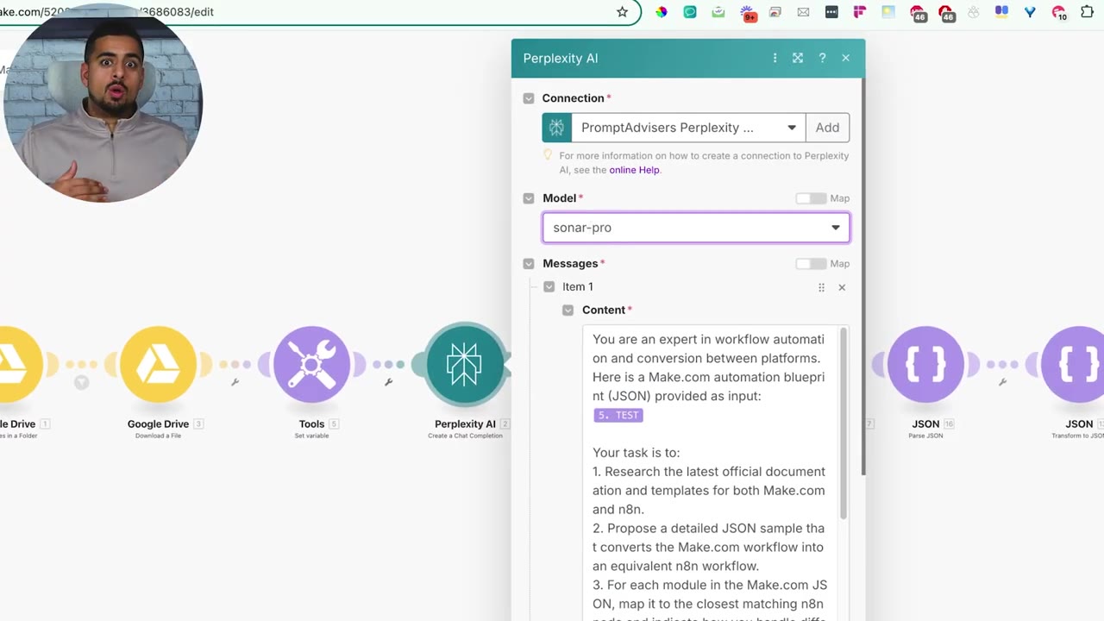Screen dimensions: 1104x621
Task: Click the 5. TEST variable pill
Action: [x=618, y=415]
